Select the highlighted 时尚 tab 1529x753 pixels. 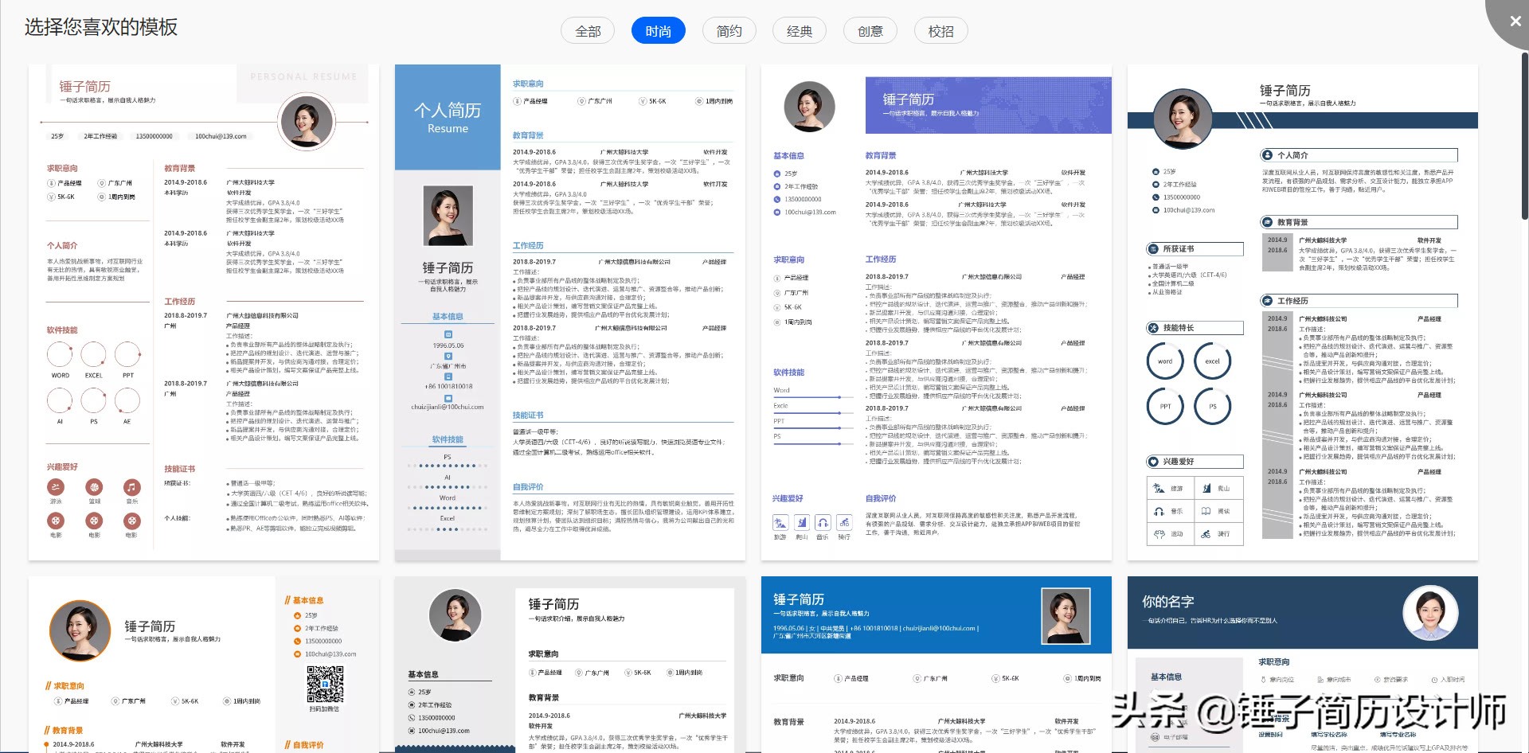[x=658, y=31]
